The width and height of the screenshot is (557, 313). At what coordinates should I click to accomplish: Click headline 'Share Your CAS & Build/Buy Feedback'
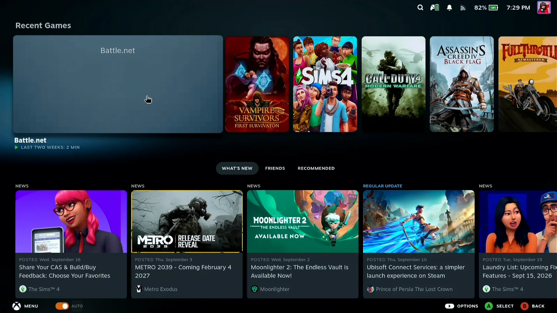[x=65, y=271]
